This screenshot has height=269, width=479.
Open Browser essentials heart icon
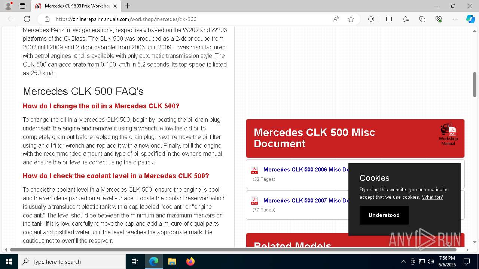click(x=439, y=19)
